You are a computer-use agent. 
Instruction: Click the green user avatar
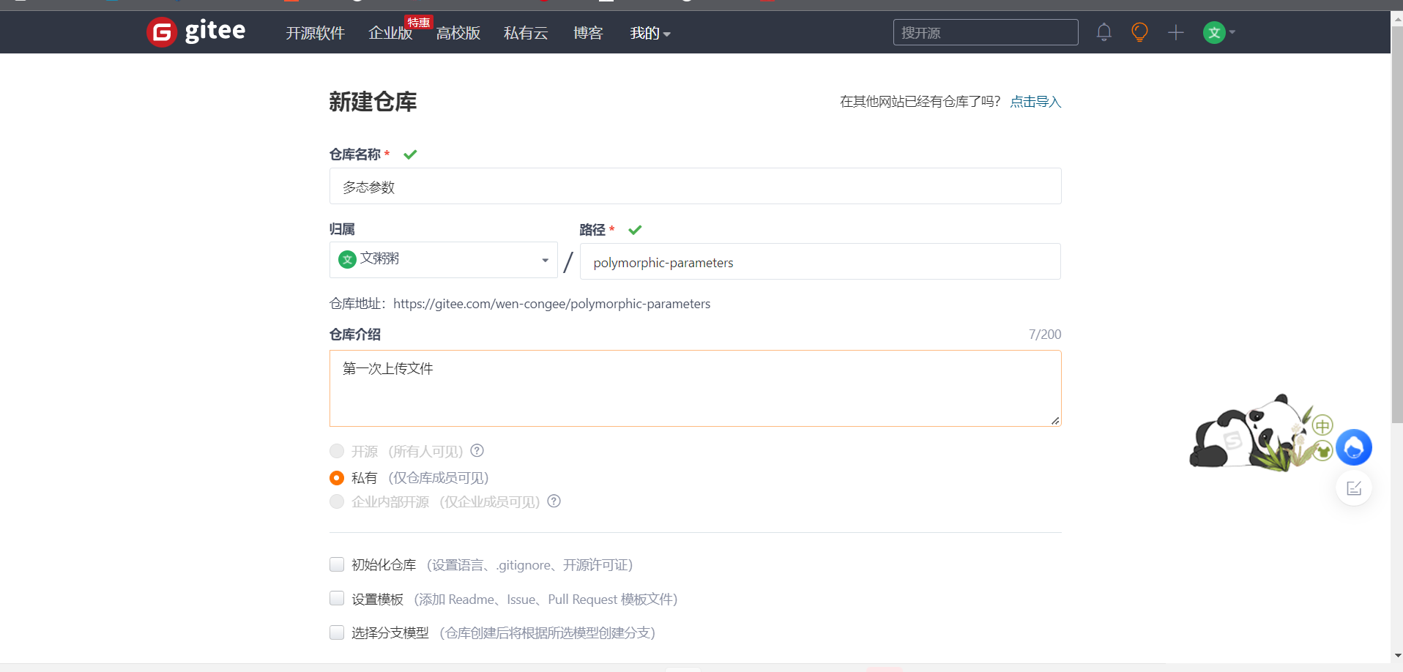coord(1213,32)
